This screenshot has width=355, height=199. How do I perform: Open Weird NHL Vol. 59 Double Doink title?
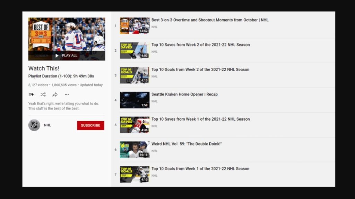pyautogui.click(x=187, y=144)
